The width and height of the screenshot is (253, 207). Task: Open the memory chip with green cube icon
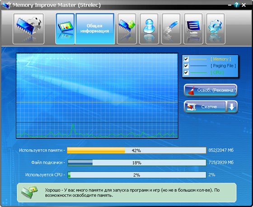(x=127, y=28)
